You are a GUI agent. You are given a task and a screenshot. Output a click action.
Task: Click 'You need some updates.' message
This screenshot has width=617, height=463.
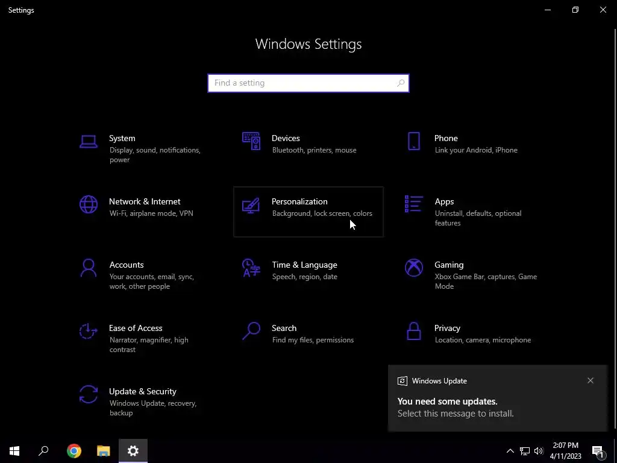(x=448, y=402)
